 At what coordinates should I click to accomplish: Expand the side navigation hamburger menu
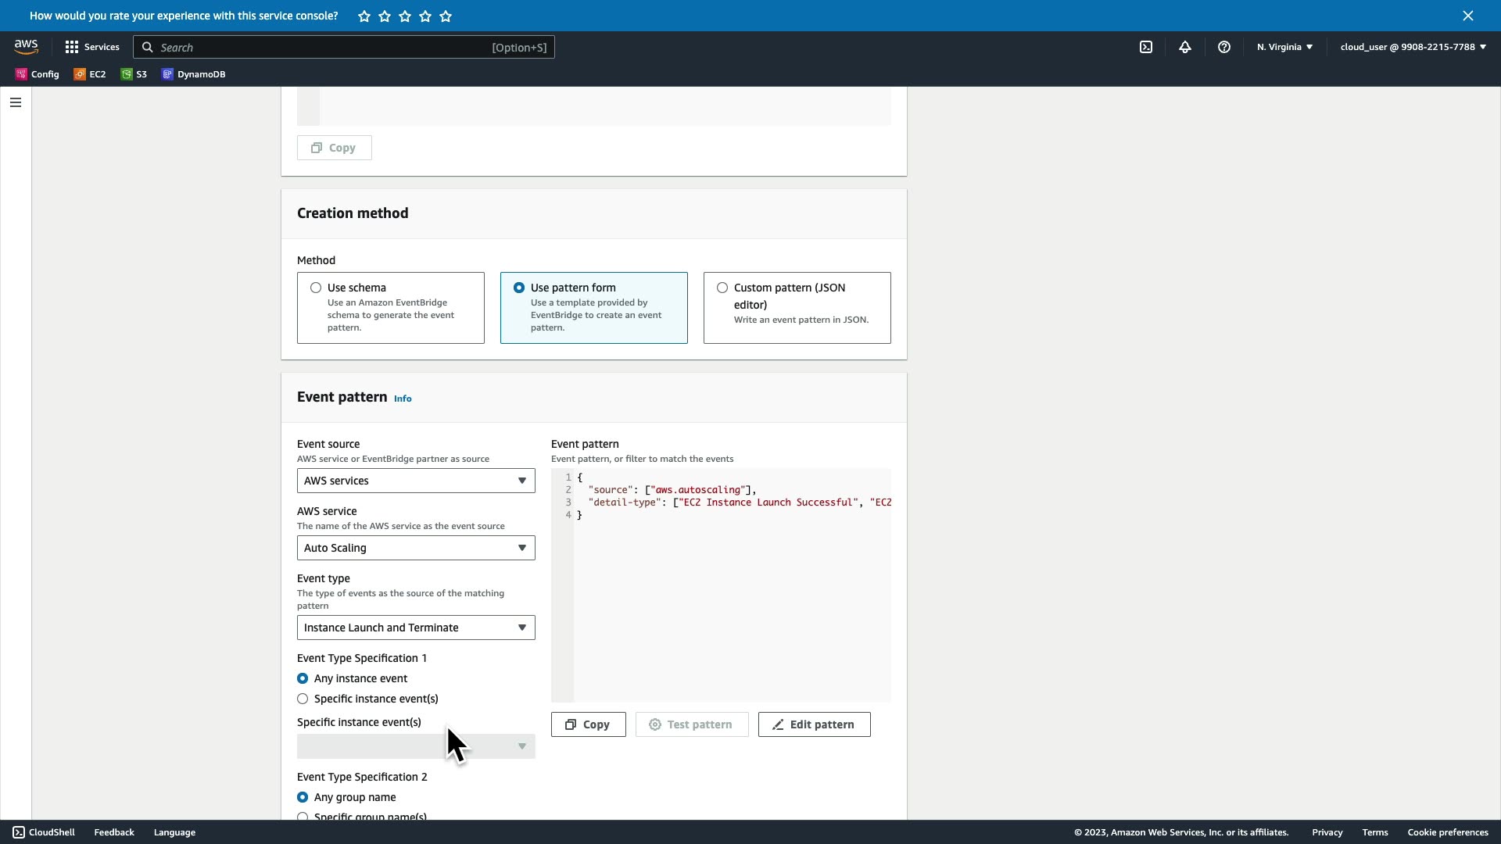(x=16, y=102)
